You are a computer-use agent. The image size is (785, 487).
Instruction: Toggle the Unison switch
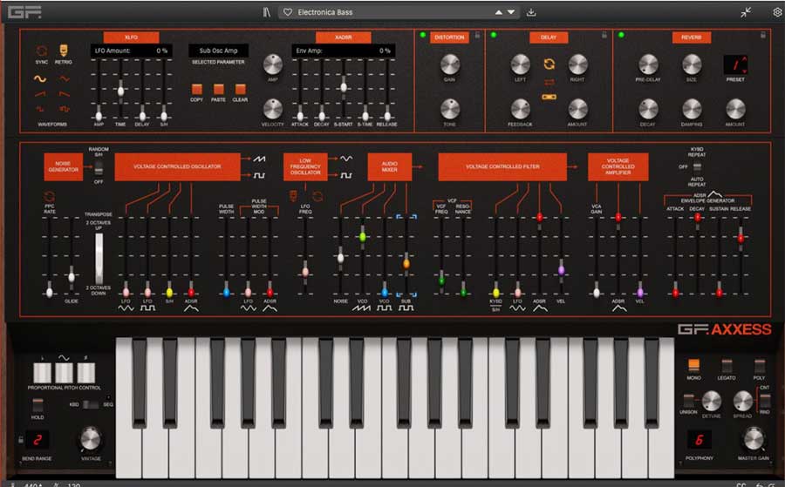pos(688,400)
